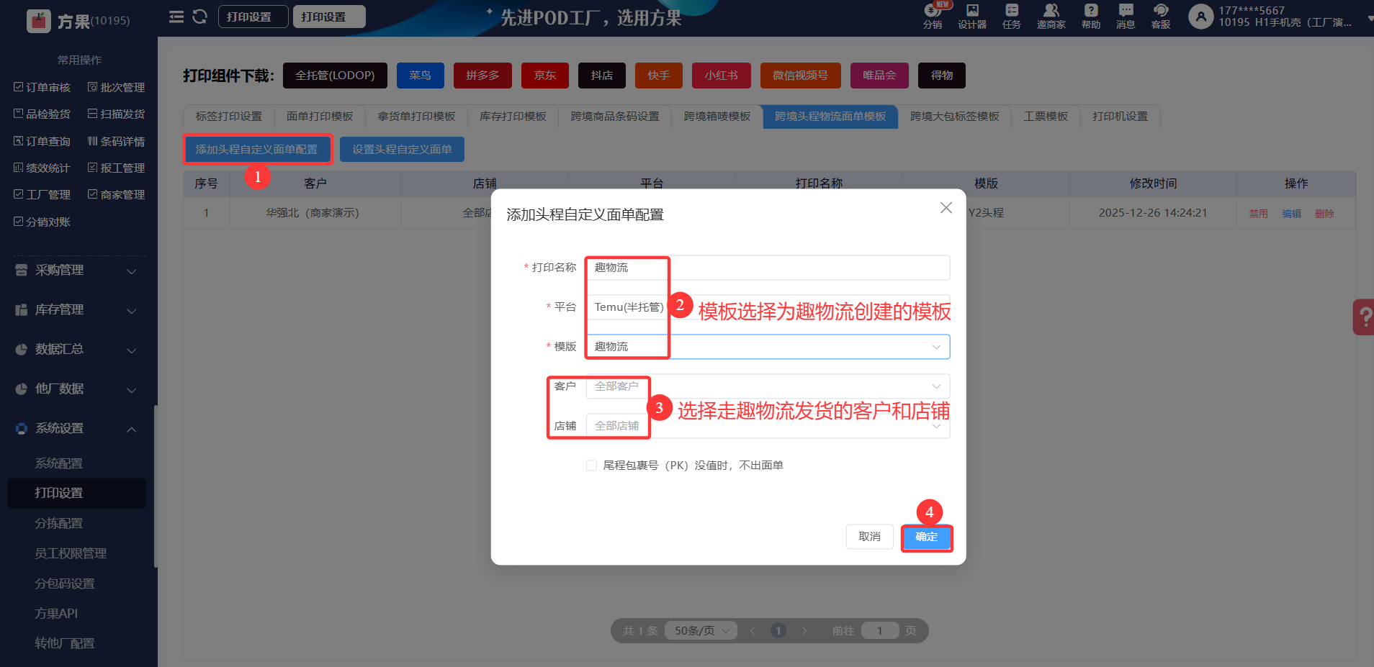Click 设置头程自定义面单 button
1374x667 pixels.
pos(402,150)
